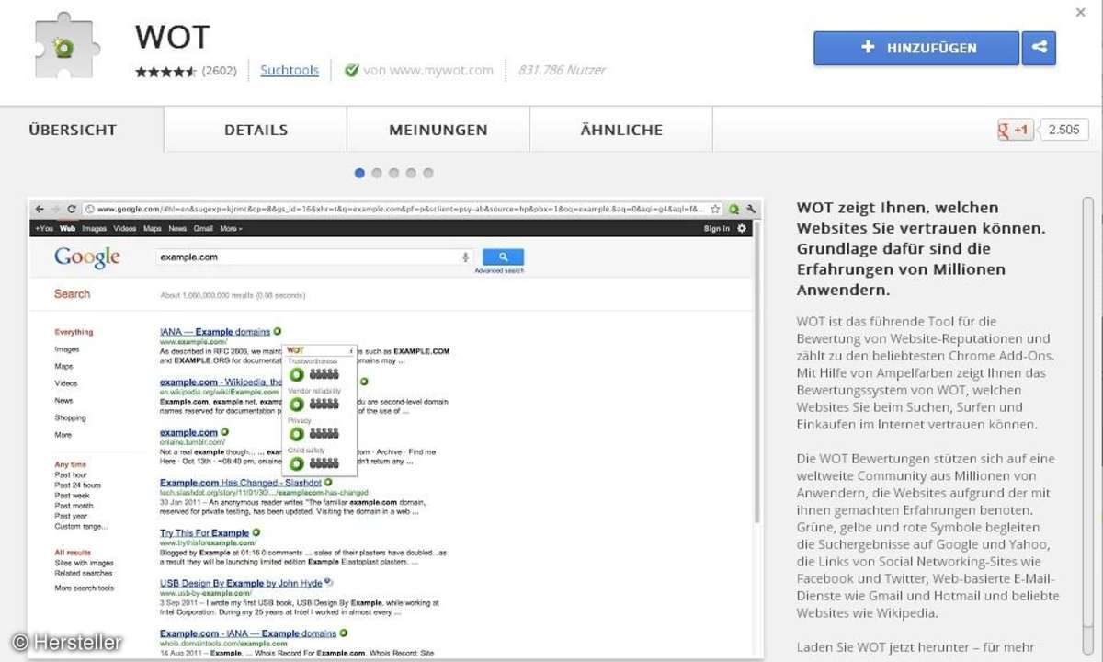1103x662 pixels.
Task: Click the Privacy rating ring in the WOT popup
Action: pyautogui.click(x=297, y=433)
